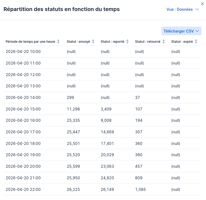Viewport: 206px width, 200px height.
Task: Click envoyé value 11,296
Action: tap(73, 109)
